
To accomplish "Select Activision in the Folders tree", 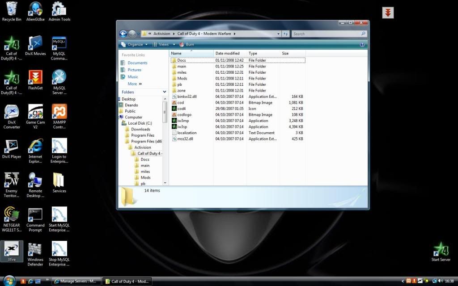I will (x=143, y=147).
